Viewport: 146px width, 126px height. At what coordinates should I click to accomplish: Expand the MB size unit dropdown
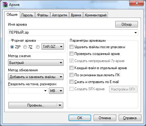tap(56, 91)
